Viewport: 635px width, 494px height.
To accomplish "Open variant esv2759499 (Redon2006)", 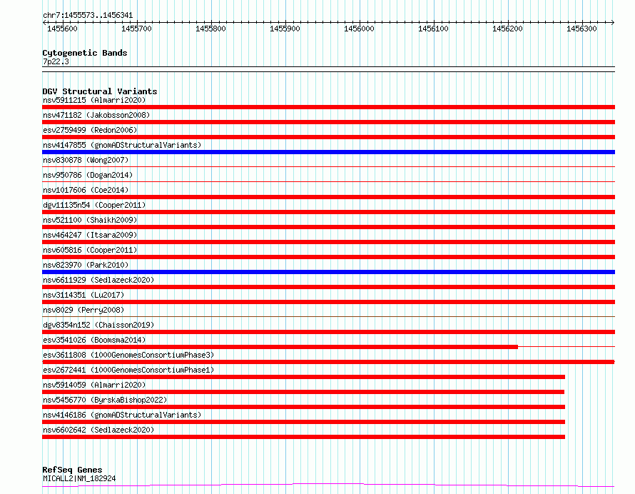I will coord(90,130).
